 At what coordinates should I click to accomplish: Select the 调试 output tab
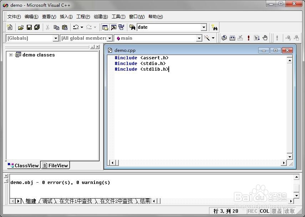click(x=47, y=201)
